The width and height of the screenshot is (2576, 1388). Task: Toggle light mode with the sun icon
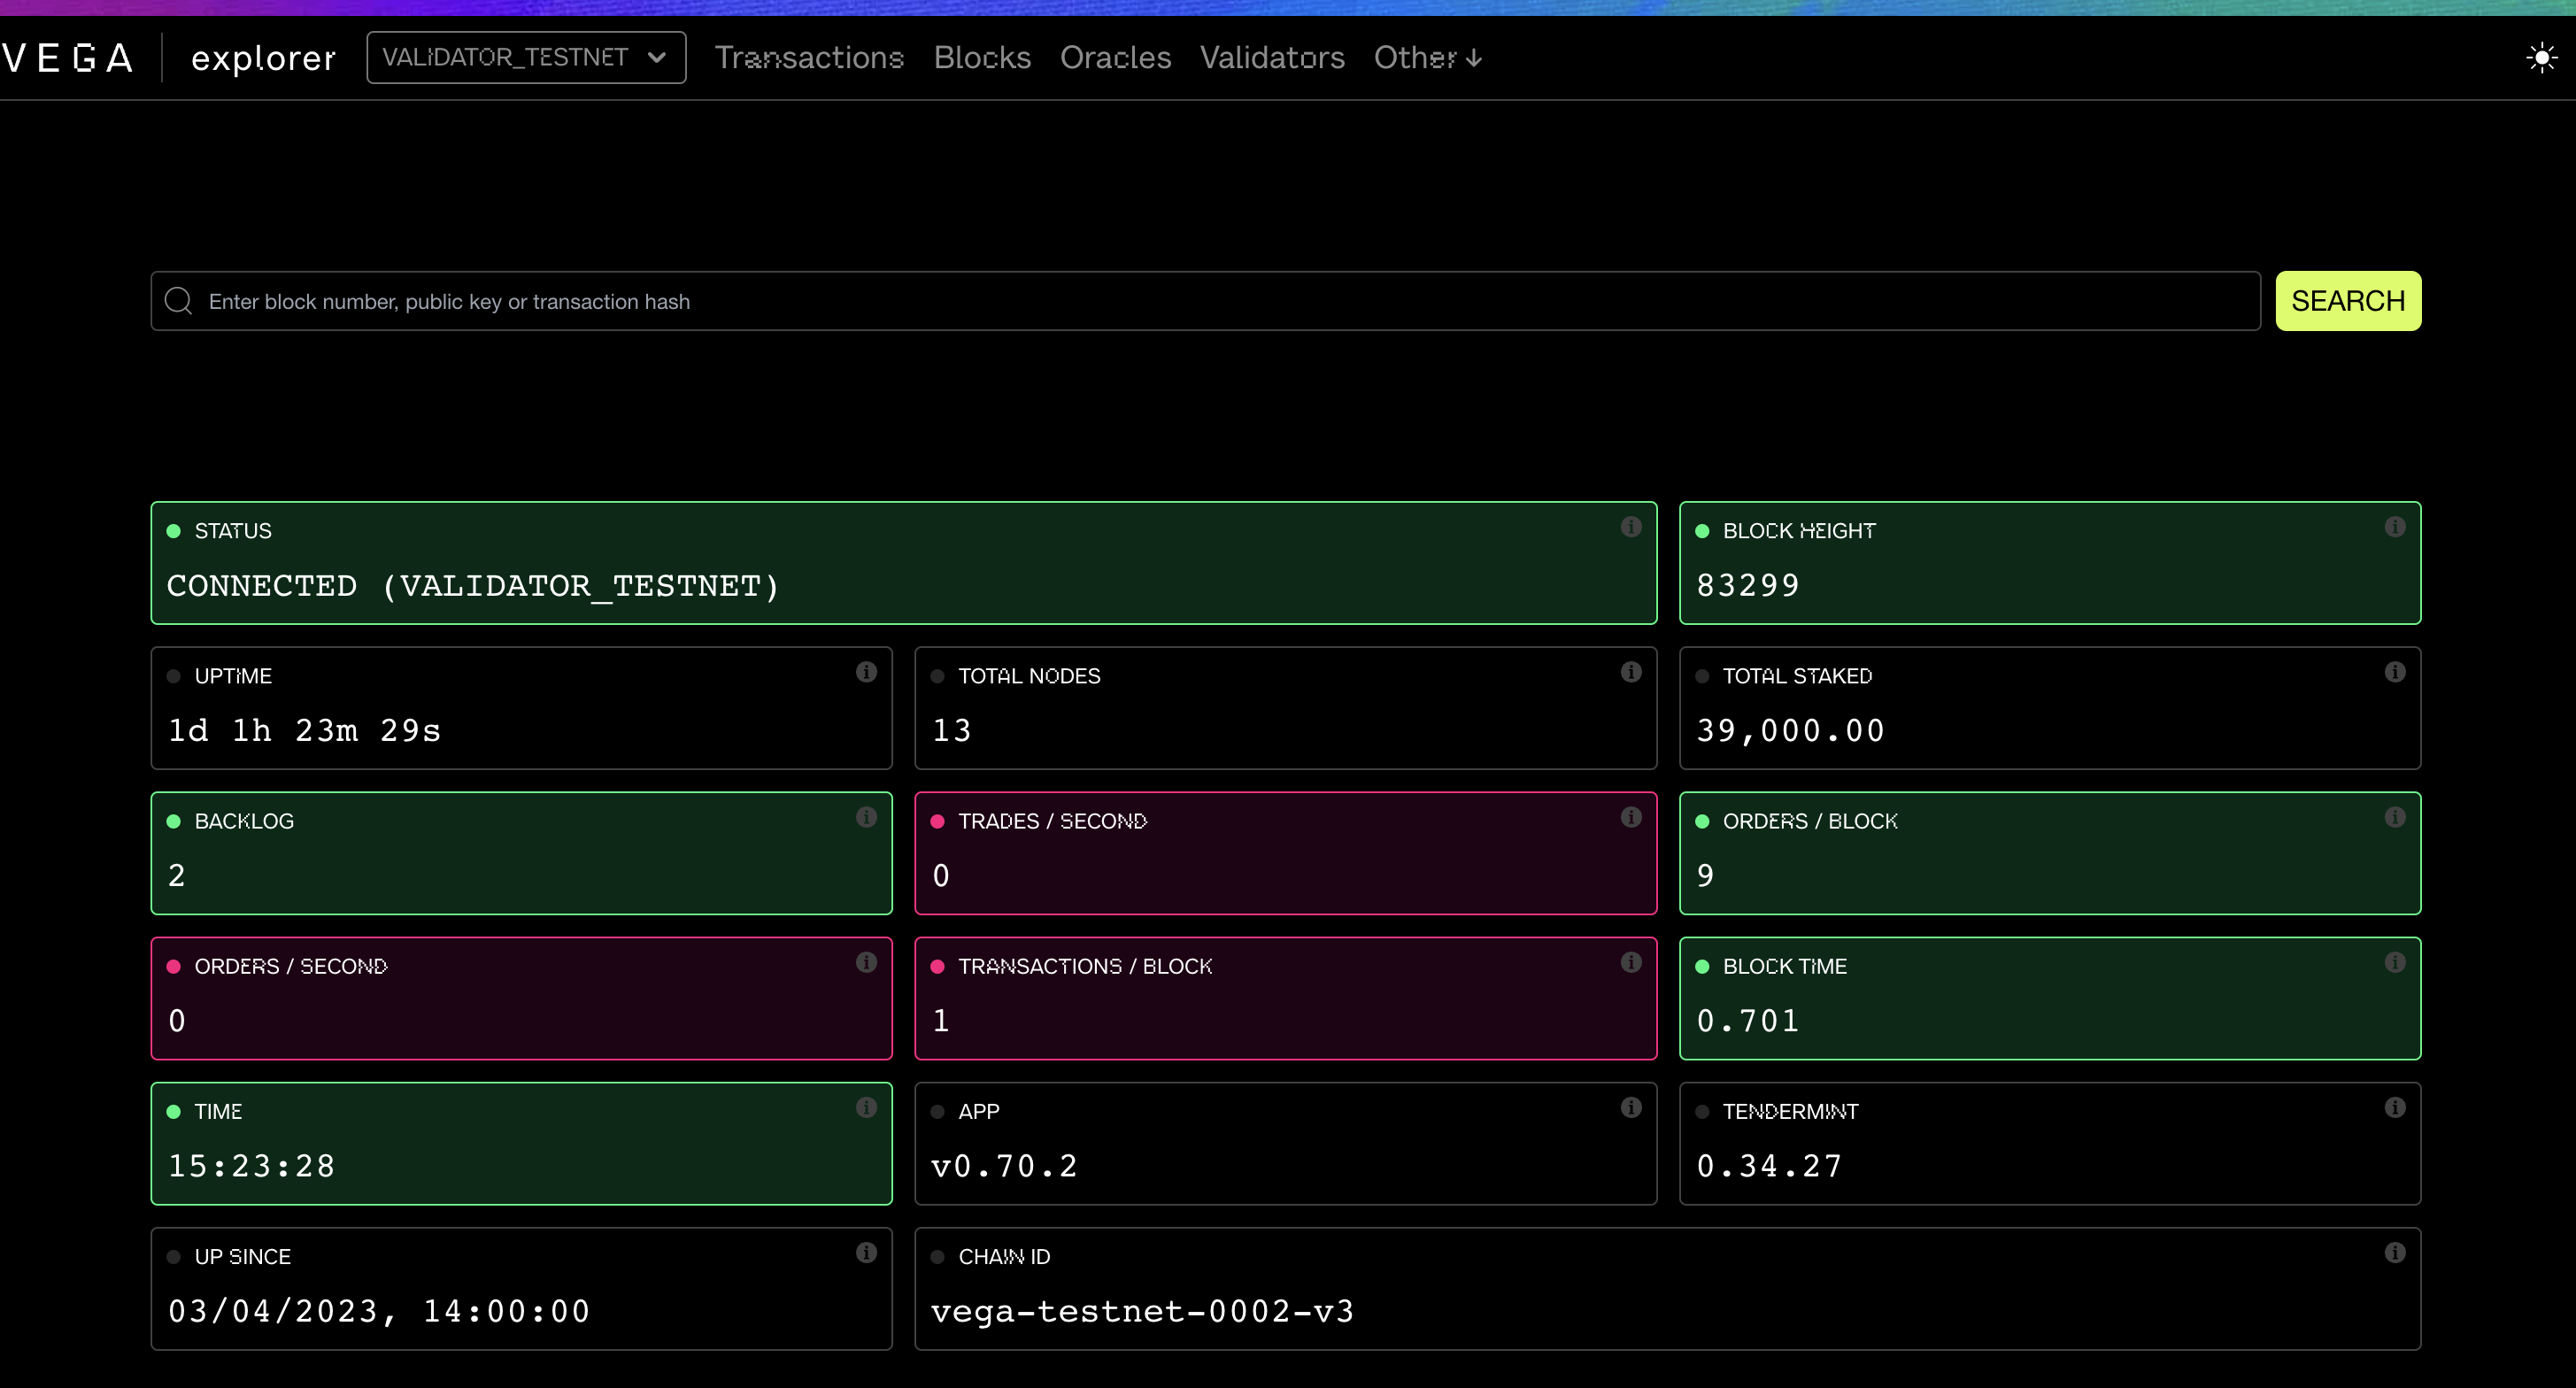point(2541,57)
